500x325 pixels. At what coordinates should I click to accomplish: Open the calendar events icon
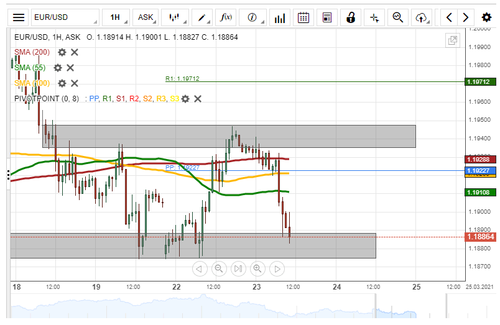(303, 17)
